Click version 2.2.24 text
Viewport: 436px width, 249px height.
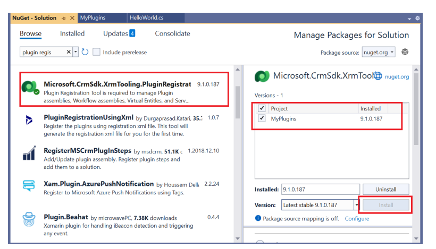click(x=212, y=184)
